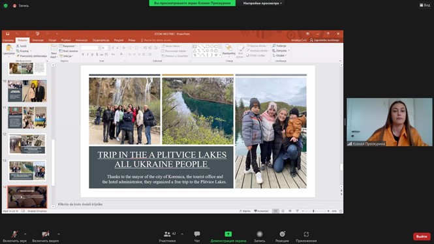Open Komentari comments from status bar
The height and width of the screenshot is (244, 434).
click(262, 211)
